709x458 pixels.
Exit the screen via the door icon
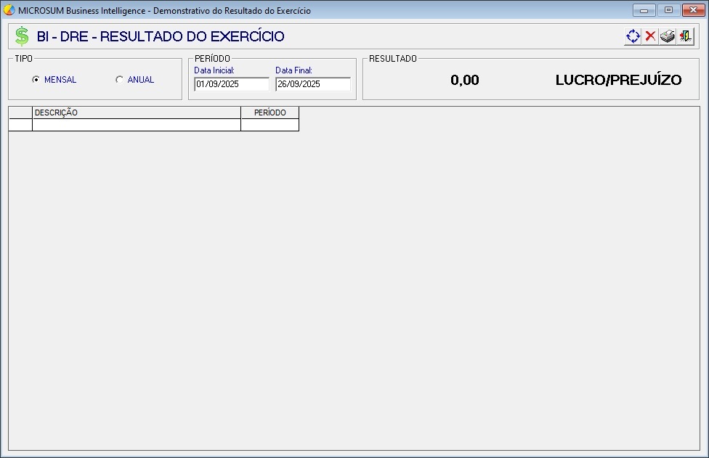(685, 36)
